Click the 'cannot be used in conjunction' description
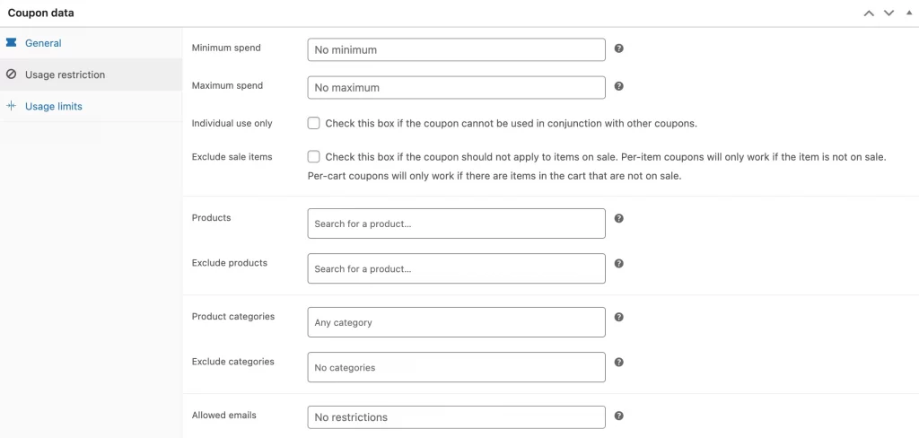The width and height of the screenshot is (919, 438). tap(511, 124)
